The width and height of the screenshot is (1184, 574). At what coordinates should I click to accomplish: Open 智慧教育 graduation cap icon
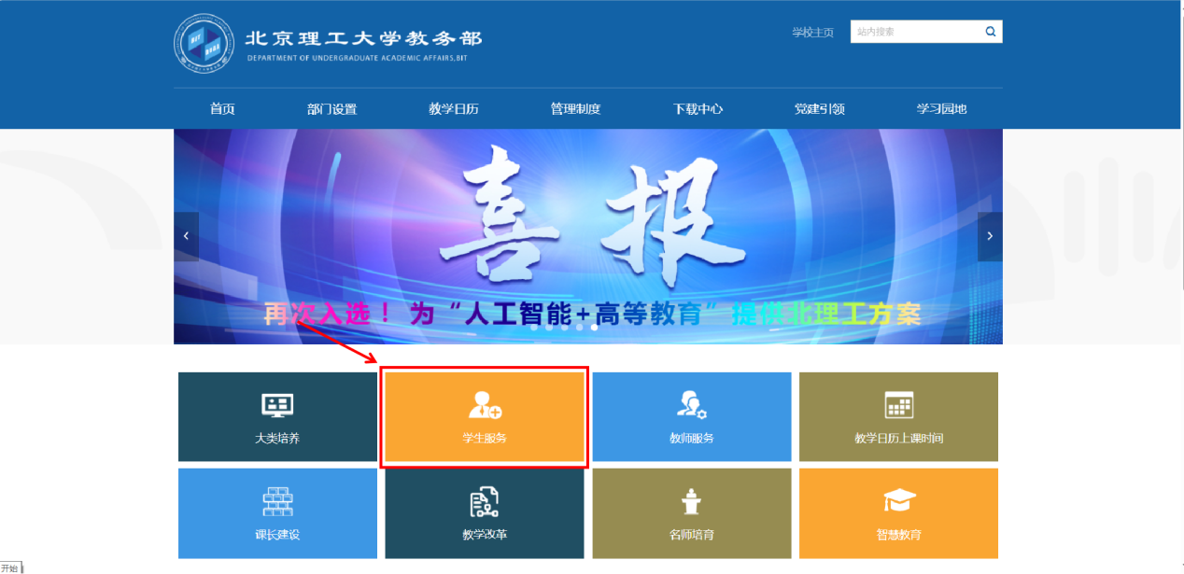[898, 502]
